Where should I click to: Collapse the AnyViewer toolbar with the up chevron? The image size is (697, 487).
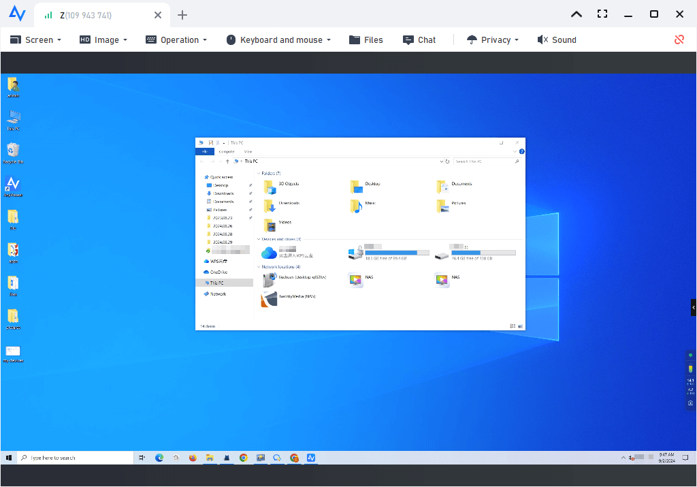pos(576,14)
